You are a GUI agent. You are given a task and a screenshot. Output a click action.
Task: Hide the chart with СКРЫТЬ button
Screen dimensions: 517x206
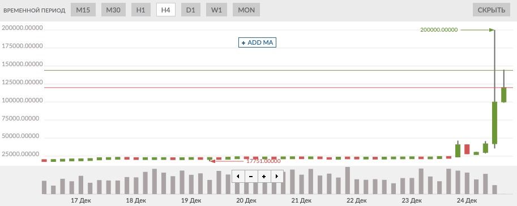[x=492, y=10]
